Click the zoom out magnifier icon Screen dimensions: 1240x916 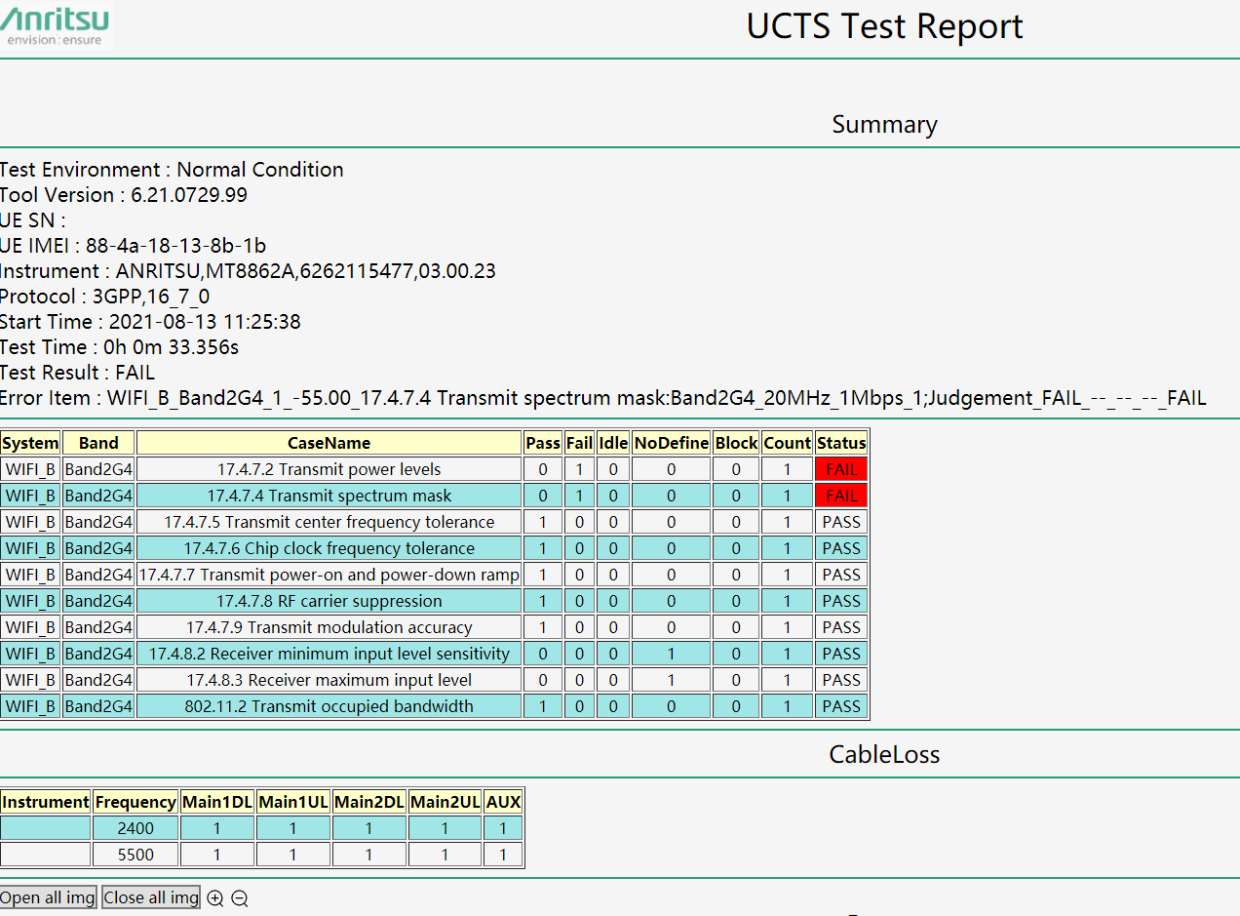240,898
